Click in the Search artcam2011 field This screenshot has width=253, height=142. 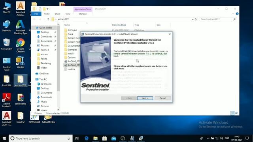(218, 19)
